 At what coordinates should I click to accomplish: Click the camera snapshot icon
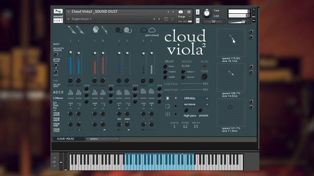coord(181,12)
